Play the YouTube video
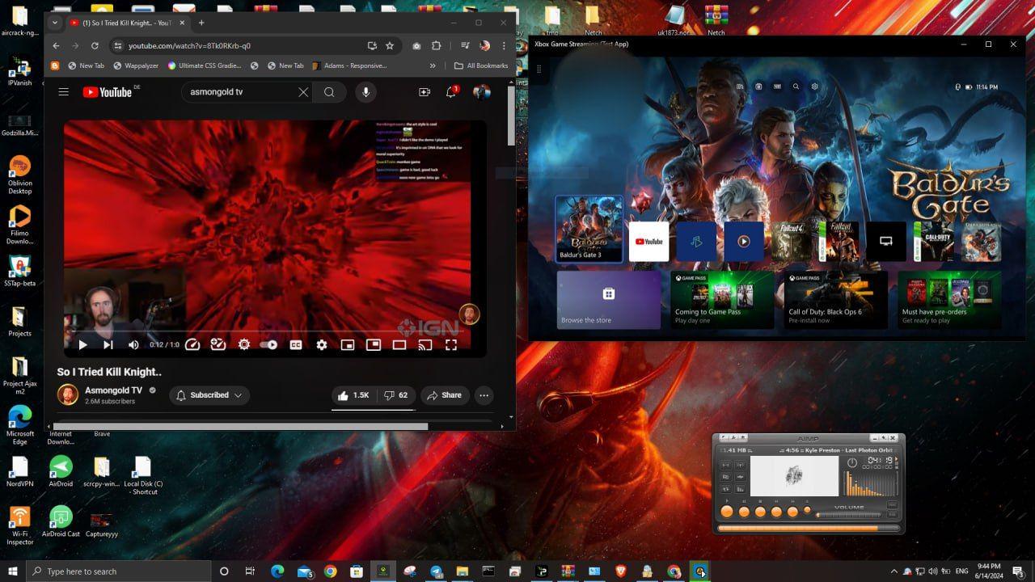This screenshot has width=1035, height=582. (x=82, y=345)
